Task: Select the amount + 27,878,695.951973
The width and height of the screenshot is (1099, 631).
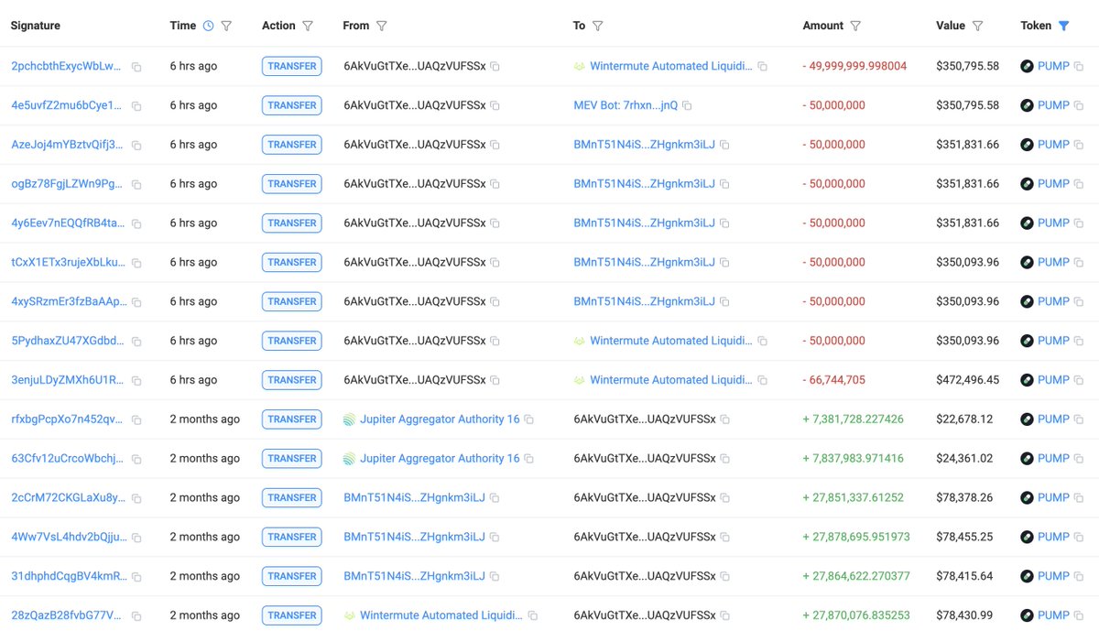Action: (856, 538)
